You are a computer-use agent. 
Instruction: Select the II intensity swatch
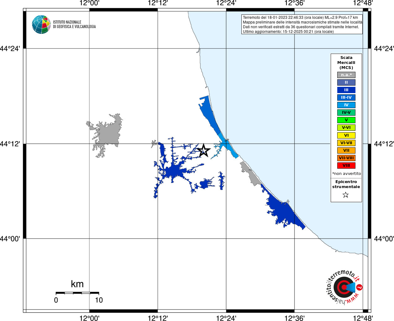[x=346, y=82]
